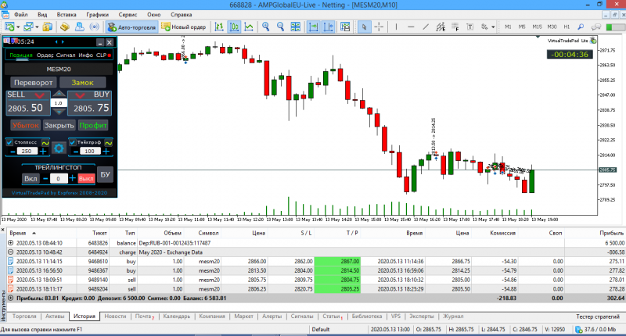Click the stoploss value field 250
Screen dimensions: 626x336
coord(27,152)
